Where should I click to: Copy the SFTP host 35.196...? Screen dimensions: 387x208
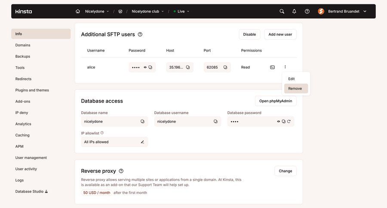coord(188,67)
